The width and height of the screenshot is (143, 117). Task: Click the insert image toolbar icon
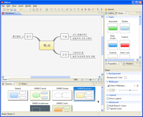71,9
